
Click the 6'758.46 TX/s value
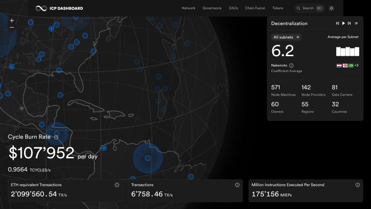[152, 194]
